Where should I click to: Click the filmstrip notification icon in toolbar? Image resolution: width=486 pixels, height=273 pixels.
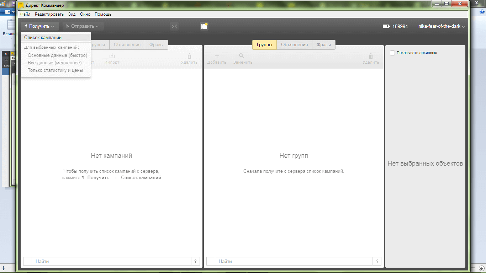coord(204,26)
